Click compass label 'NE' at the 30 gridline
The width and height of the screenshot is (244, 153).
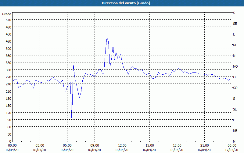point(235,131)
